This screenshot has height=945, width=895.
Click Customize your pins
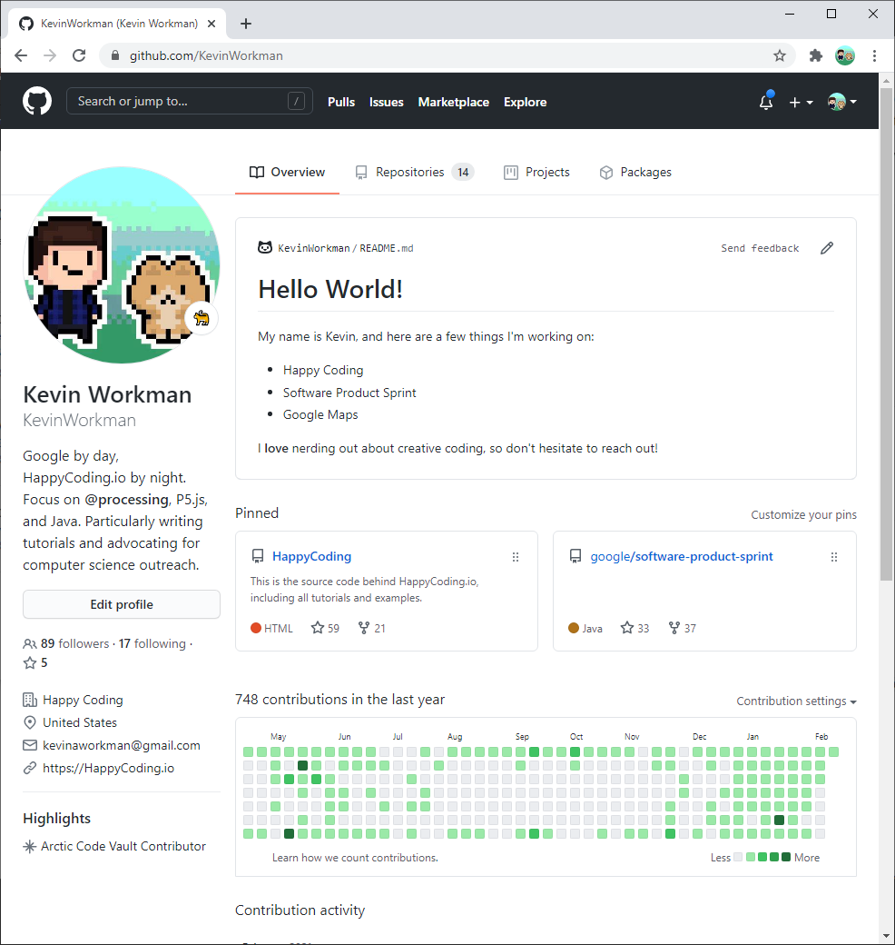point(803,514)
